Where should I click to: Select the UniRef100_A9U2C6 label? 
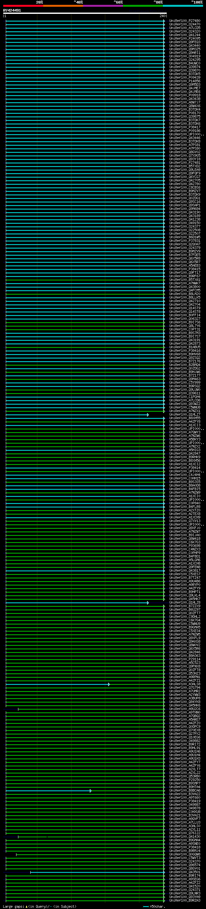(184, 709)
